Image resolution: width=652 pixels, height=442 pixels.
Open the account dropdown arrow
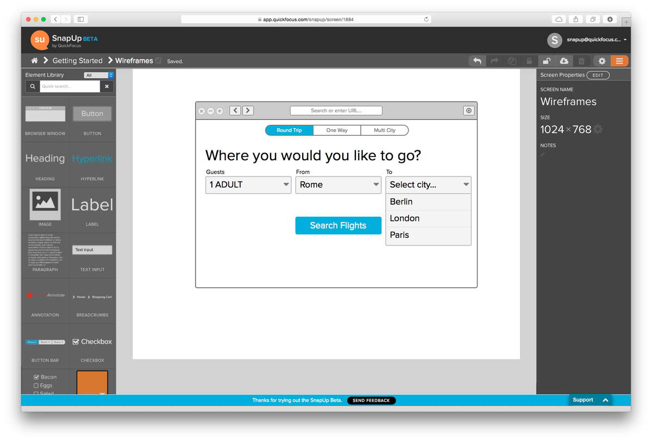coord(625,40)
